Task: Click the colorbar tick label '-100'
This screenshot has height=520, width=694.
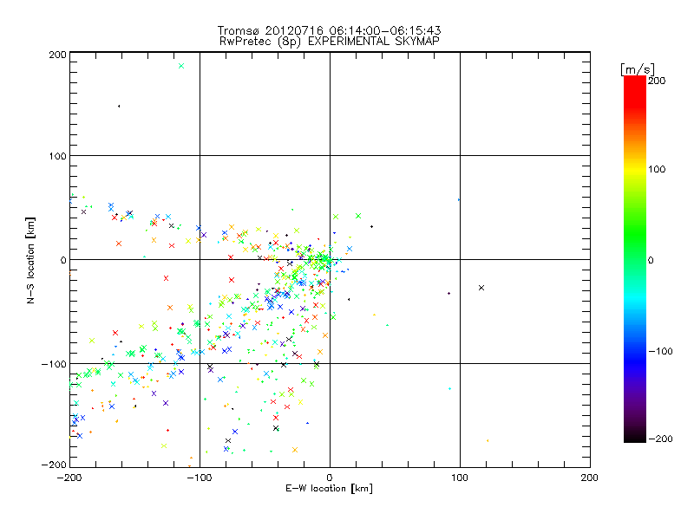Action: pyautogui.click(x=660, y=352)
